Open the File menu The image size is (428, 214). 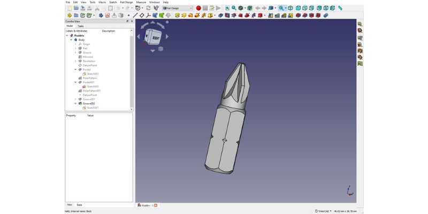pos(68,2)
